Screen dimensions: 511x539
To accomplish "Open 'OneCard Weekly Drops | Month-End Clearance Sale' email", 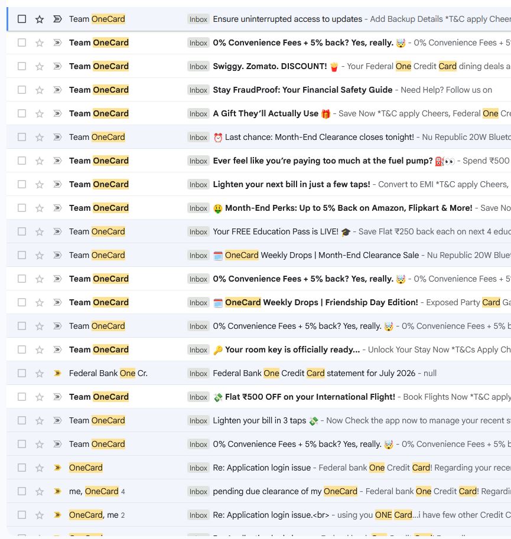I will (x=322, y=255).
